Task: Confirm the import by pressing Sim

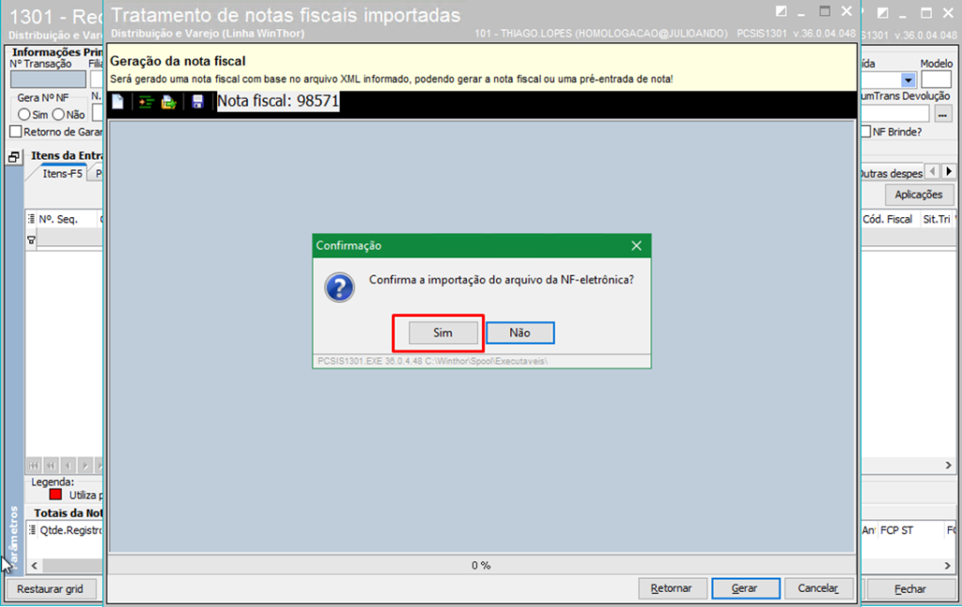Action: pyautogui.click(x=442, y=333)
